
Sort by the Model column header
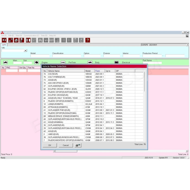coord(89,71)
